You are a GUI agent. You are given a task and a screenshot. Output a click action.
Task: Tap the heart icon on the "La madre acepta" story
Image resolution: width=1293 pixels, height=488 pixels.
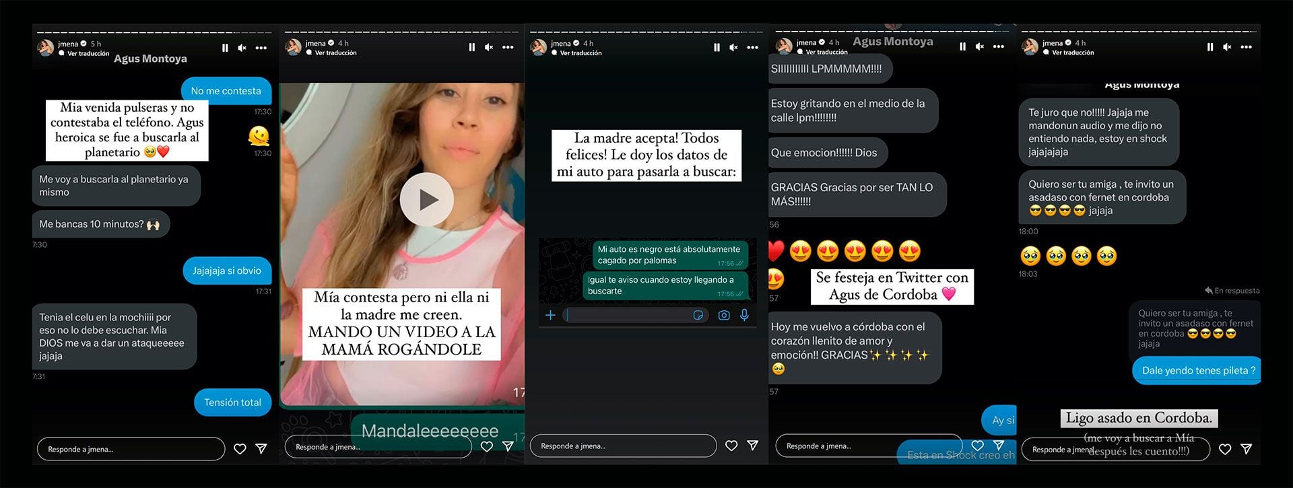tap(731, 446)
